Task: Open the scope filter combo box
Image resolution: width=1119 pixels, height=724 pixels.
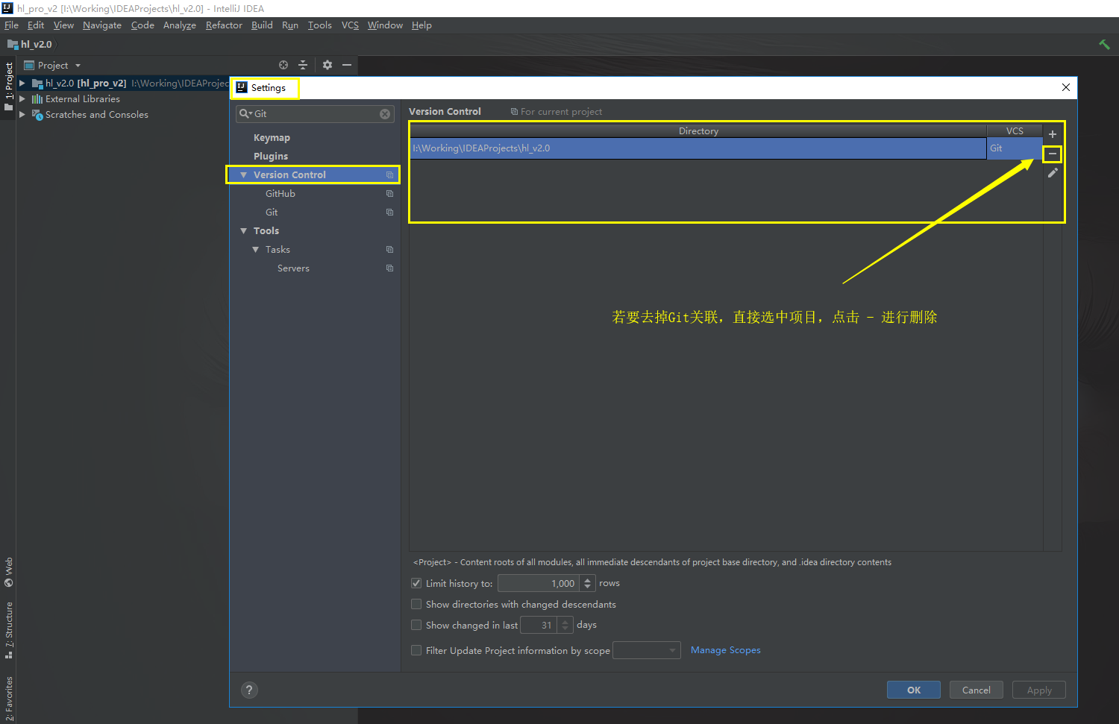Action: [x=647, y=650]
